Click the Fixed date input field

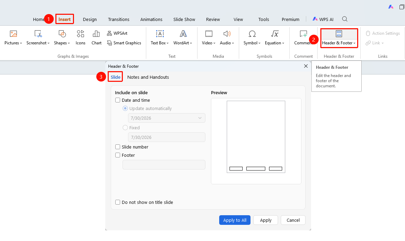tap(167, 137)
